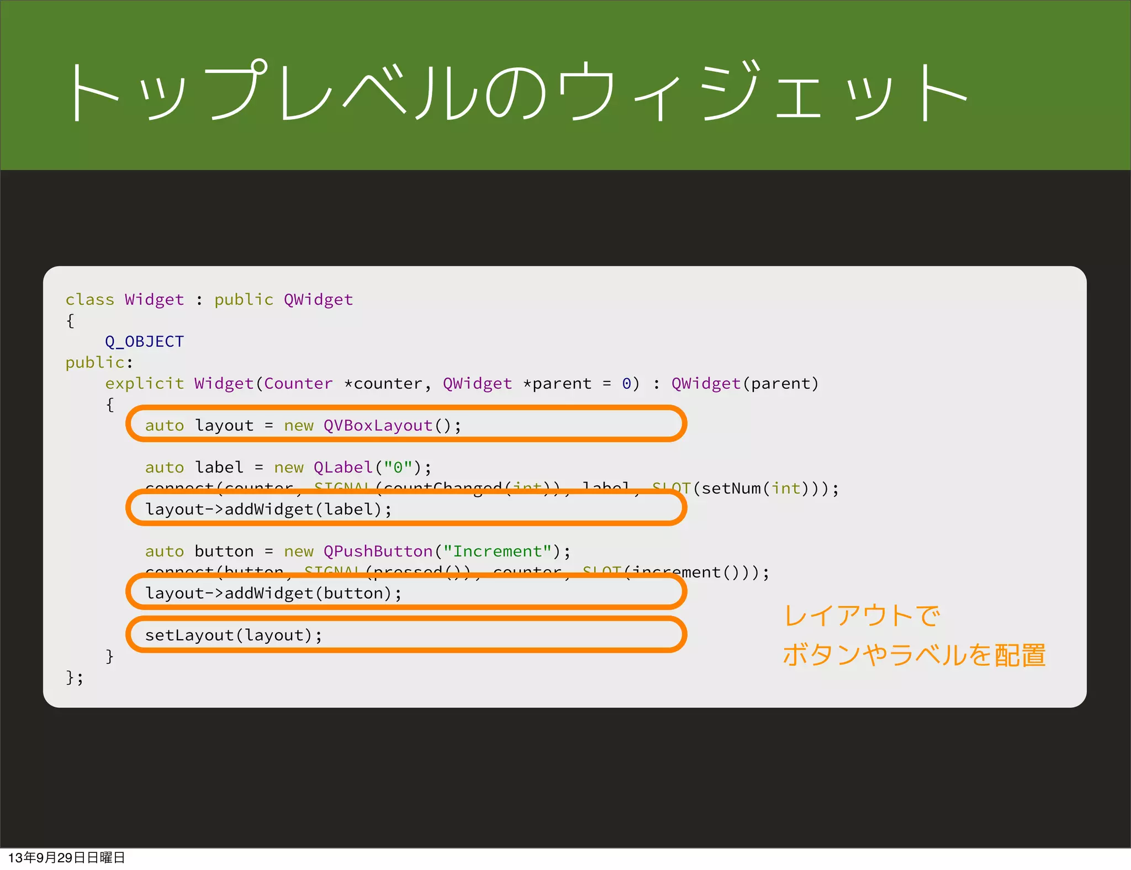Screen dimensions: 1131x870
Task: Click the 'explicit Widget(Counter *counter' constructor line
Action: point(462,384)
